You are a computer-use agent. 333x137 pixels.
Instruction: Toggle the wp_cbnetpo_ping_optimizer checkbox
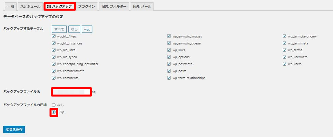tap(54, 64)
